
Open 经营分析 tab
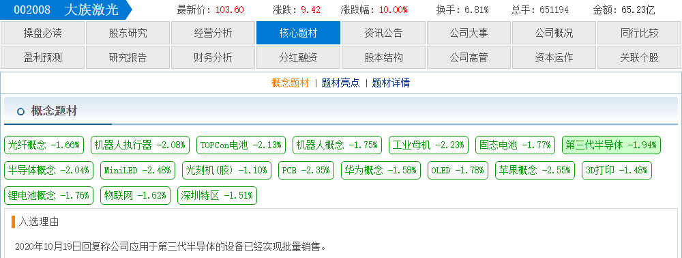click(x=213, y=33)
